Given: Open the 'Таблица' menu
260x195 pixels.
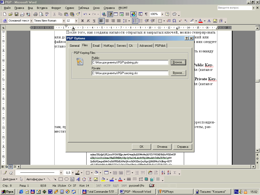Looking at the screenshot, I should click(84, 8).
